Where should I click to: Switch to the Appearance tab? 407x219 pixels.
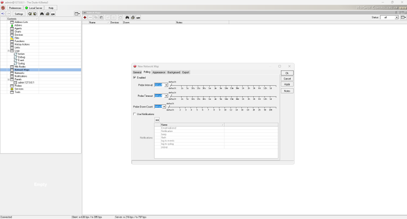[x=159, y=72]
